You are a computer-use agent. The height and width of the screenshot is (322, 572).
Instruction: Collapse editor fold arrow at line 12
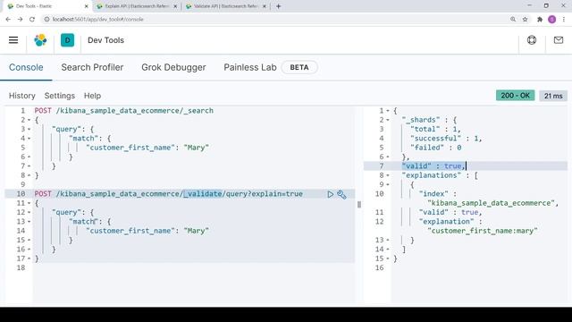tap(29, 213)
